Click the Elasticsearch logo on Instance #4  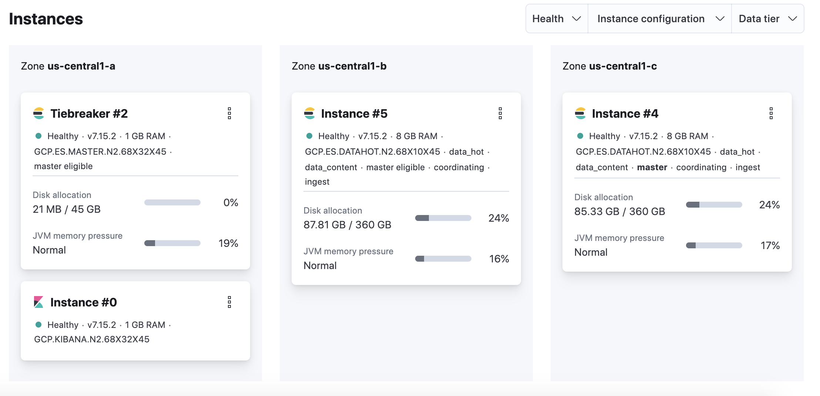[x=580, y=113]
